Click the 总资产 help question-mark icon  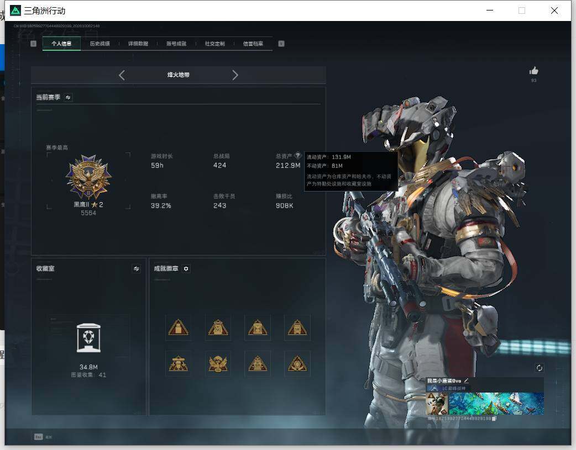click(297, 155)
